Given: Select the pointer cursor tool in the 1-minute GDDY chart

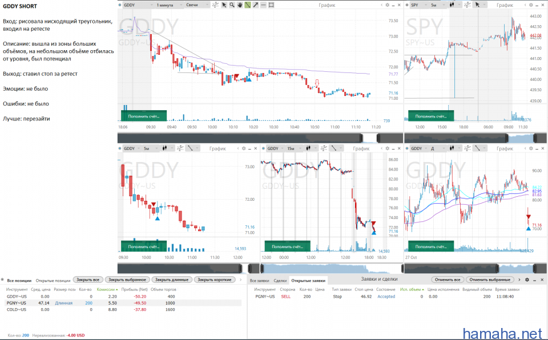Looking at the screenshot, I should click(224, 5).
